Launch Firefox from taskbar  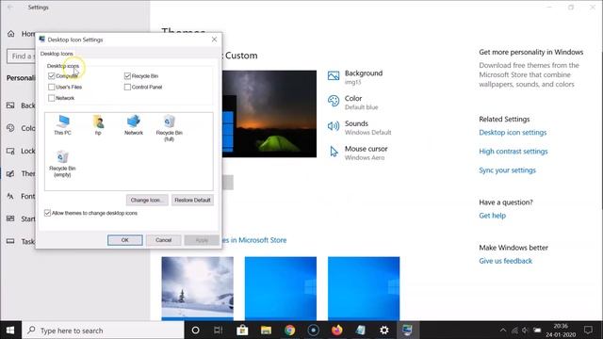(x=337, y=331)
